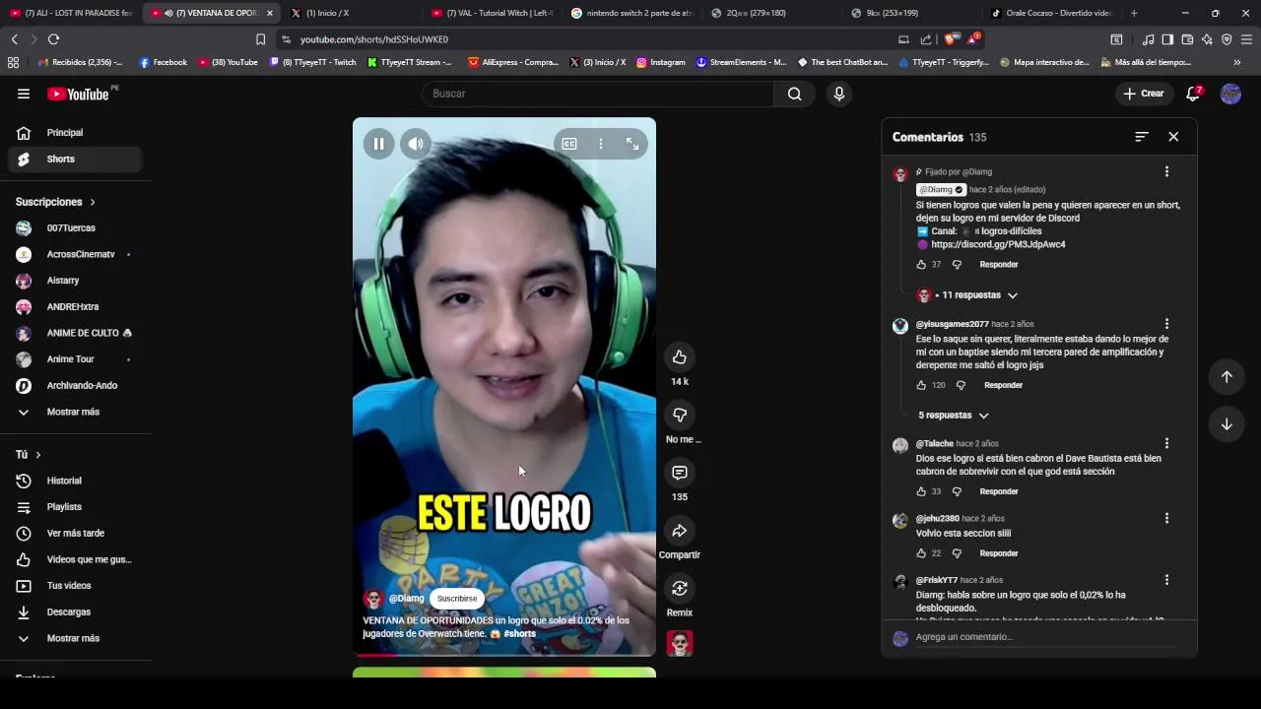Like the Short with 14 k likes
The width and height of the screenshot is (1261, 709).
pos(680,356)
